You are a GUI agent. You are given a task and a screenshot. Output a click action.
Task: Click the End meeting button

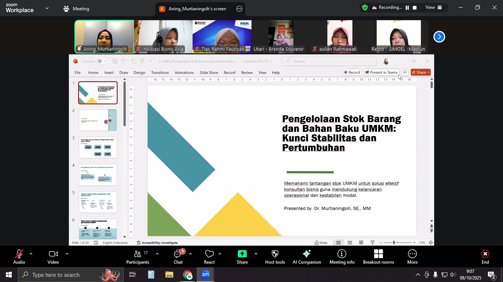pyautogui.click(x=485, y=256)
